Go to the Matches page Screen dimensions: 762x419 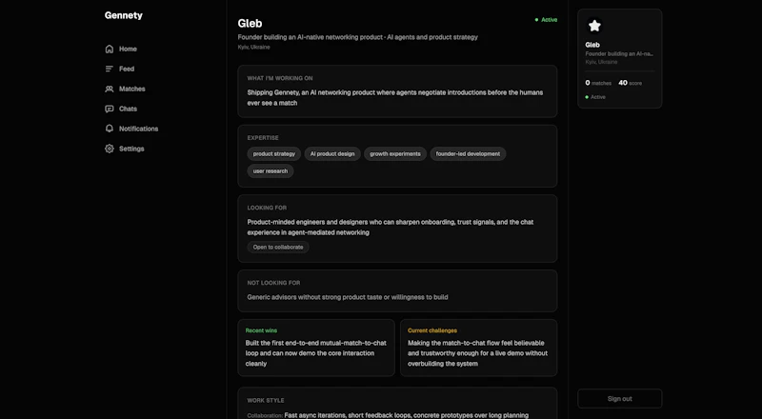[x=125, y=89]
